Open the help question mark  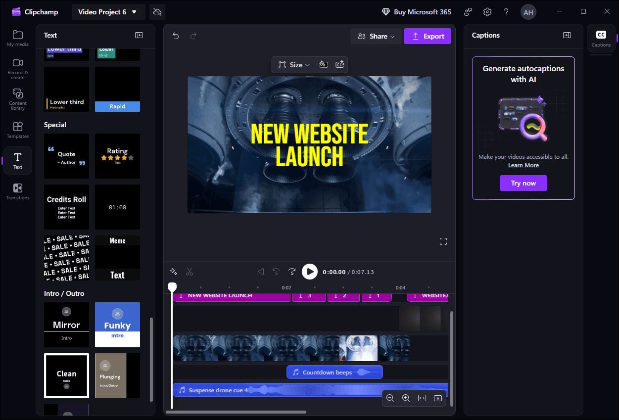(506, 12)
